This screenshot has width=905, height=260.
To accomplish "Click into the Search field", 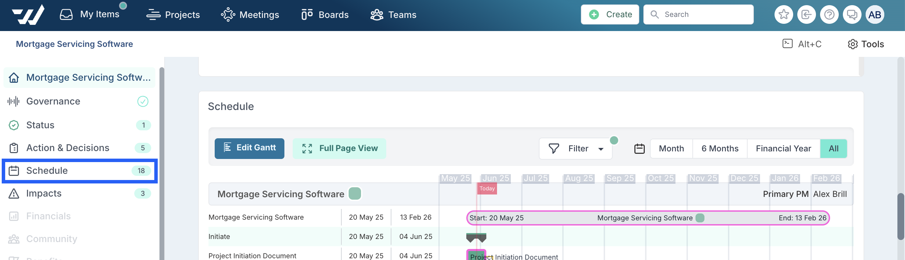I will pos(698,14).
